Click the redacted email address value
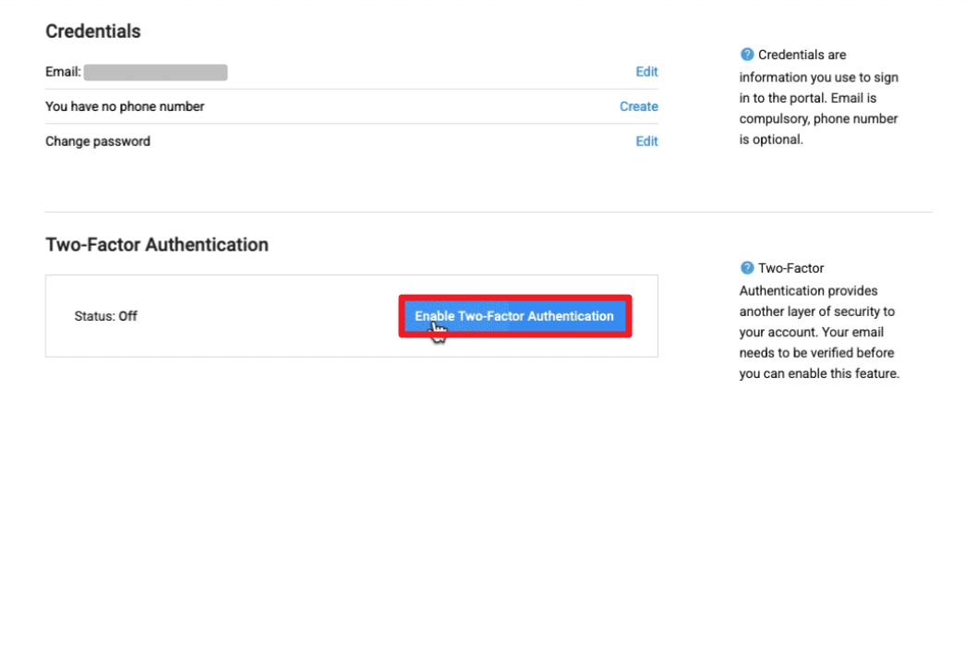 pyautogui.click(x=156, y=72)
